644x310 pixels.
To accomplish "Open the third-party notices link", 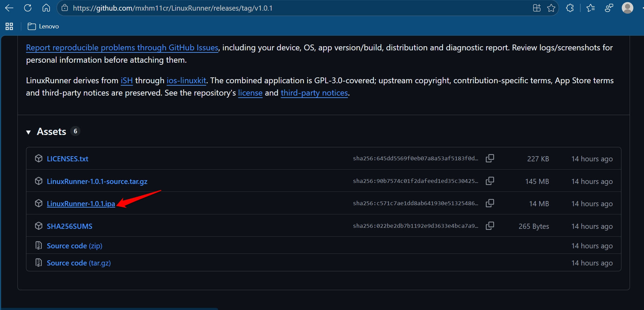I will pyautogui.click(x=314, y=93).
